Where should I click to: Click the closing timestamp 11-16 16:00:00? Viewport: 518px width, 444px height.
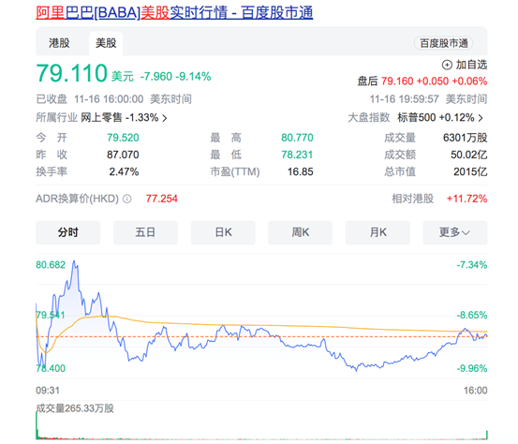109,99
